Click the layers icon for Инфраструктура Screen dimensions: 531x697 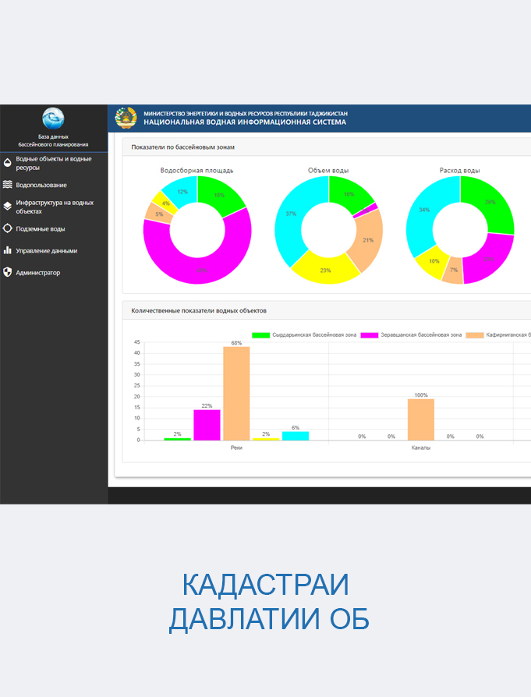8,207
